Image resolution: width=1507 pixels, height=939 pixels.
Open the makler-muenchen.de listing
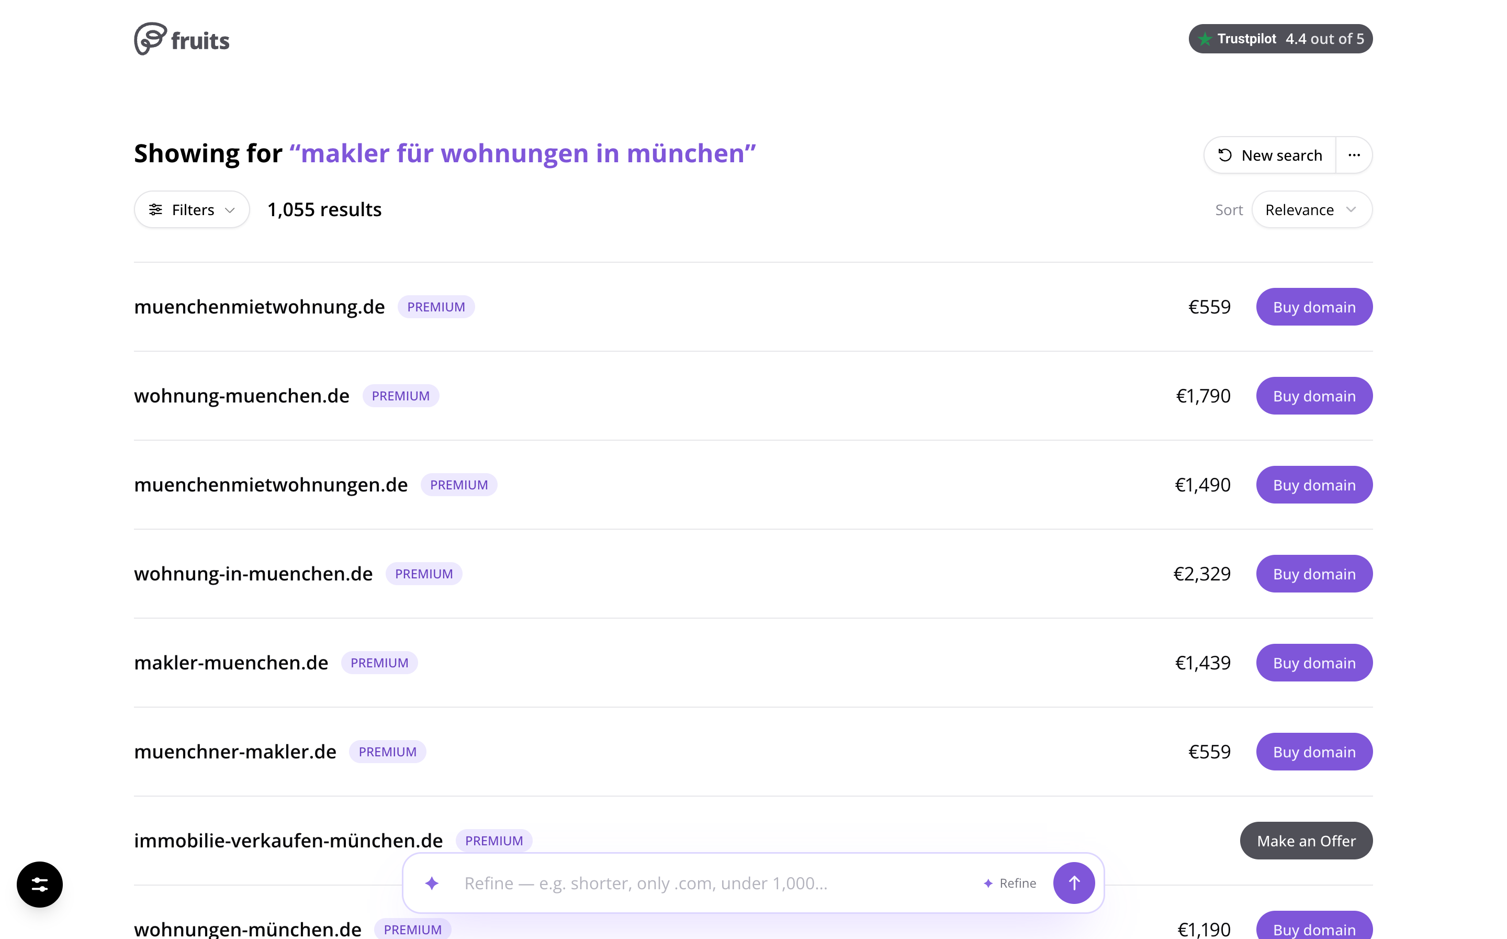231,663
